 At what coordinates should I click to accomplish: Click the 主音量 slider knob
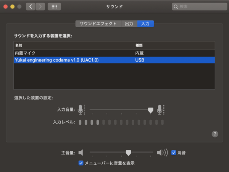point(128,153)
